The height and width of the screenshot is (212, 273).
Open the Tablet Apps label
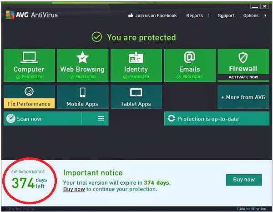[x=136, y=104]
